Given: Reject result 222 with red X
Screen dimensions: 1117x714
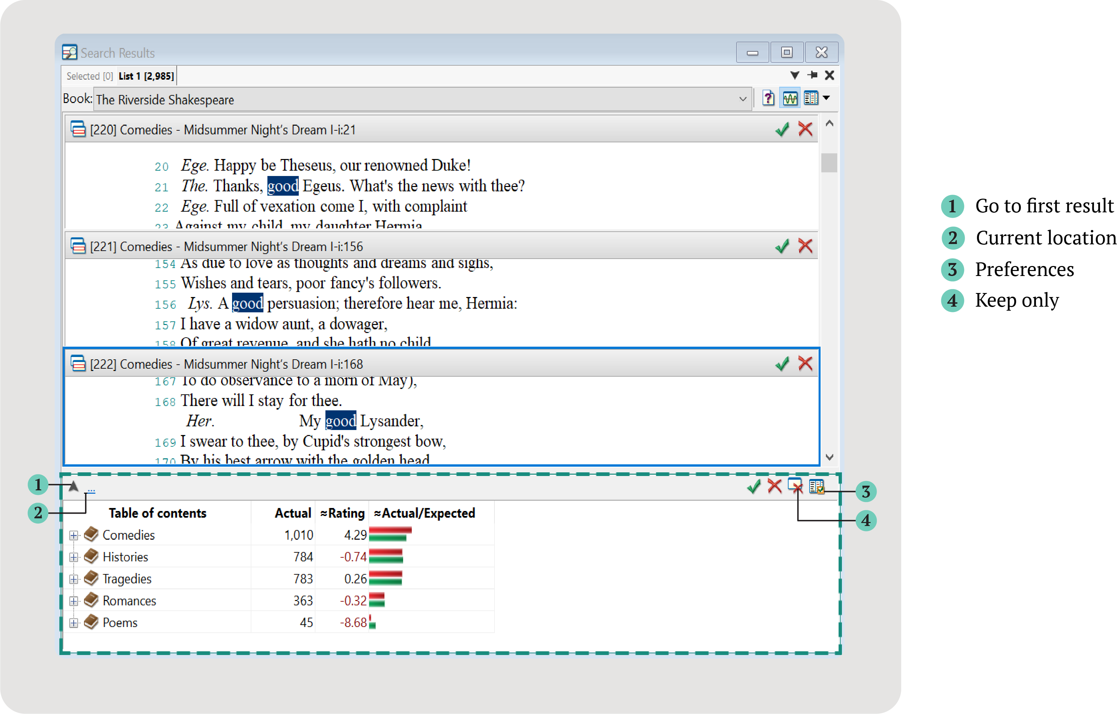Looking at the screenshot, I should (805, 363).
